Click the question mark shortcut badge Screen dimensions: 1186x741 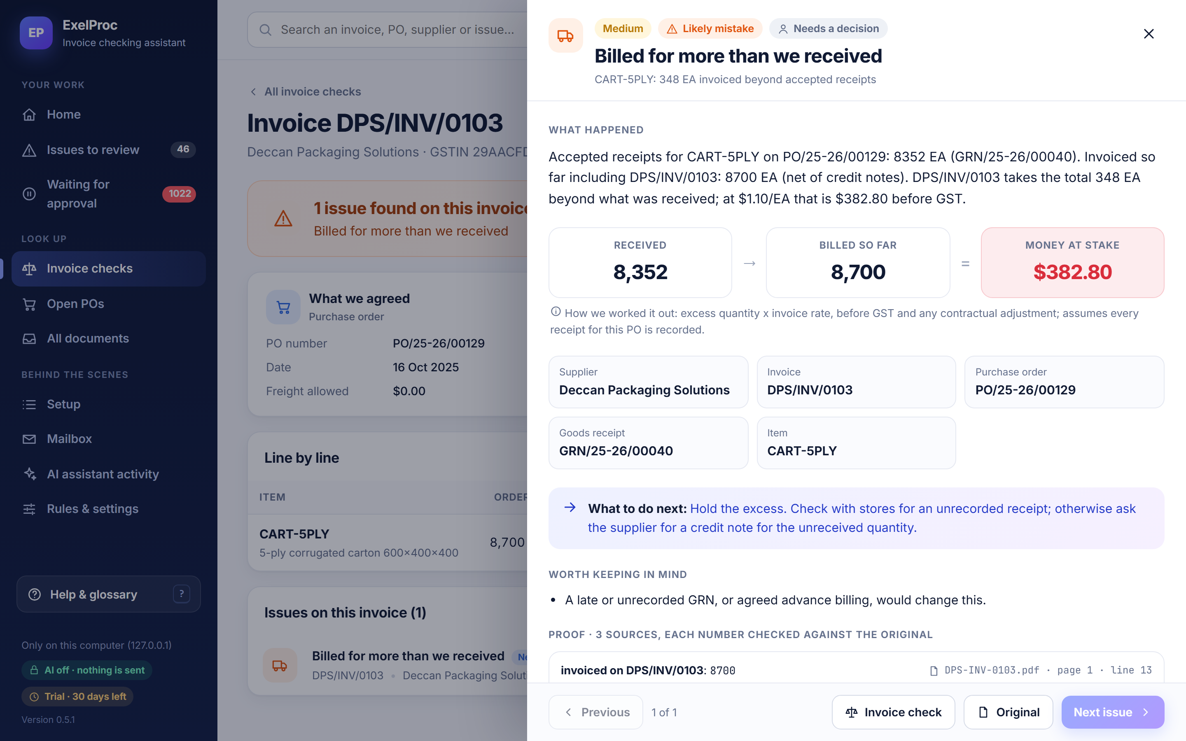pyautogui.click(x=181, y=594)
